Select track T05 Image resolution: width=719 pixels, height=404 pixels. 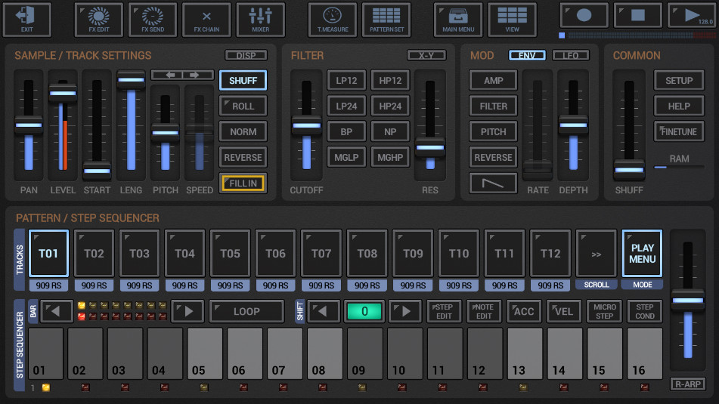[x=230, y=253]
